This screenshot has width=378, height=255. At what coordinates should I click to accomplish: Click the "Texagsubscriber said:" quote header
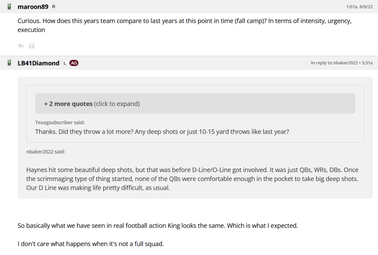(60, 122)
